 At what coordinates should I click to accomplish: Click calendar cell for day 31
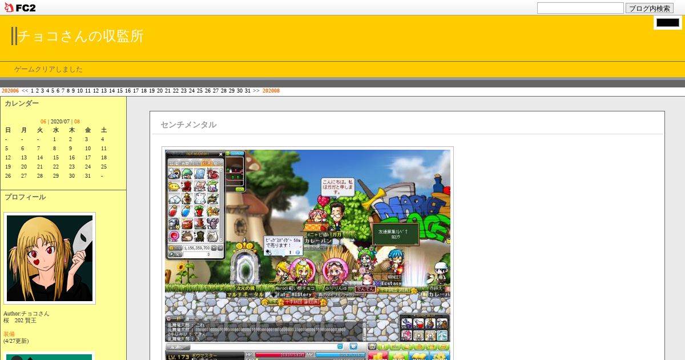pos(88,176)
